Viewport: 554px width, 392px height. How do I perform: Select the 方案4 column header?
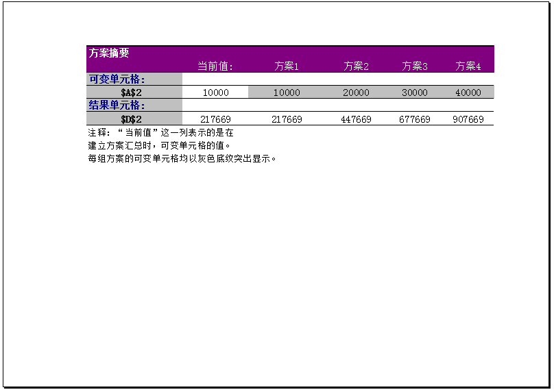click(468, 66)
